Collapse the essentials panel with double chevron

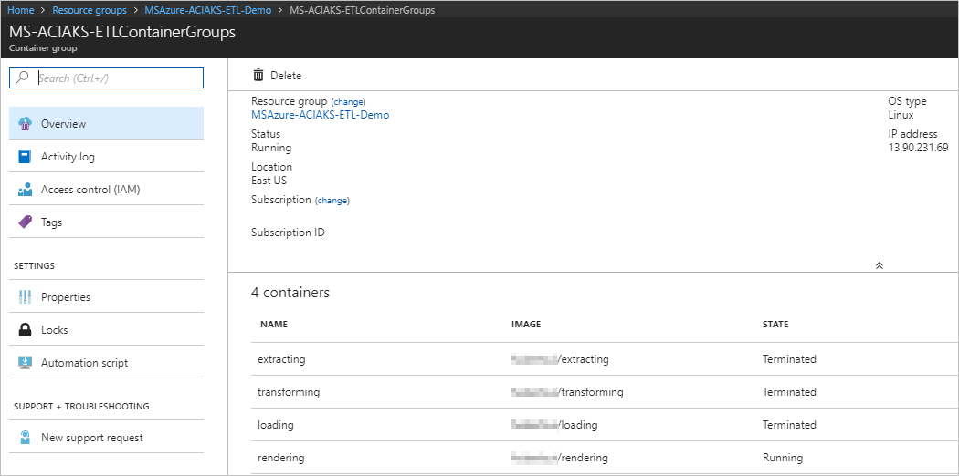[879, 265]
